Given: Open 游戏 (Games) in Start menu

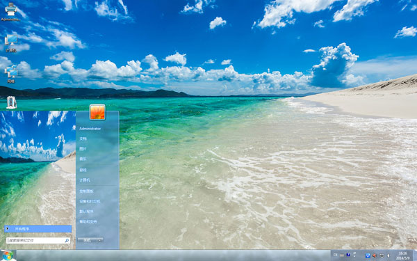Looking at the screenshot, I should [83, 170].
